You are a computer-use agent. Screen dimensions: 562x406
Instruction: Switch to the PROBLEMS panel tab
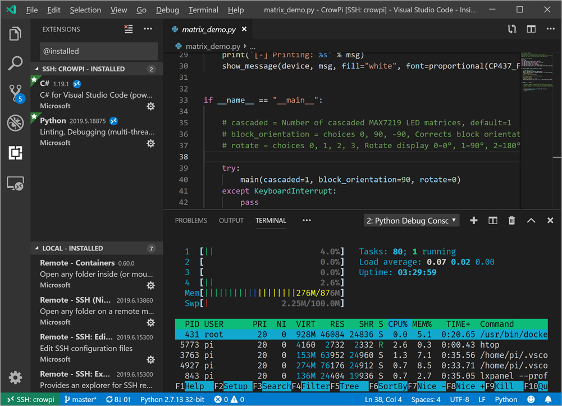pos(191,220)
